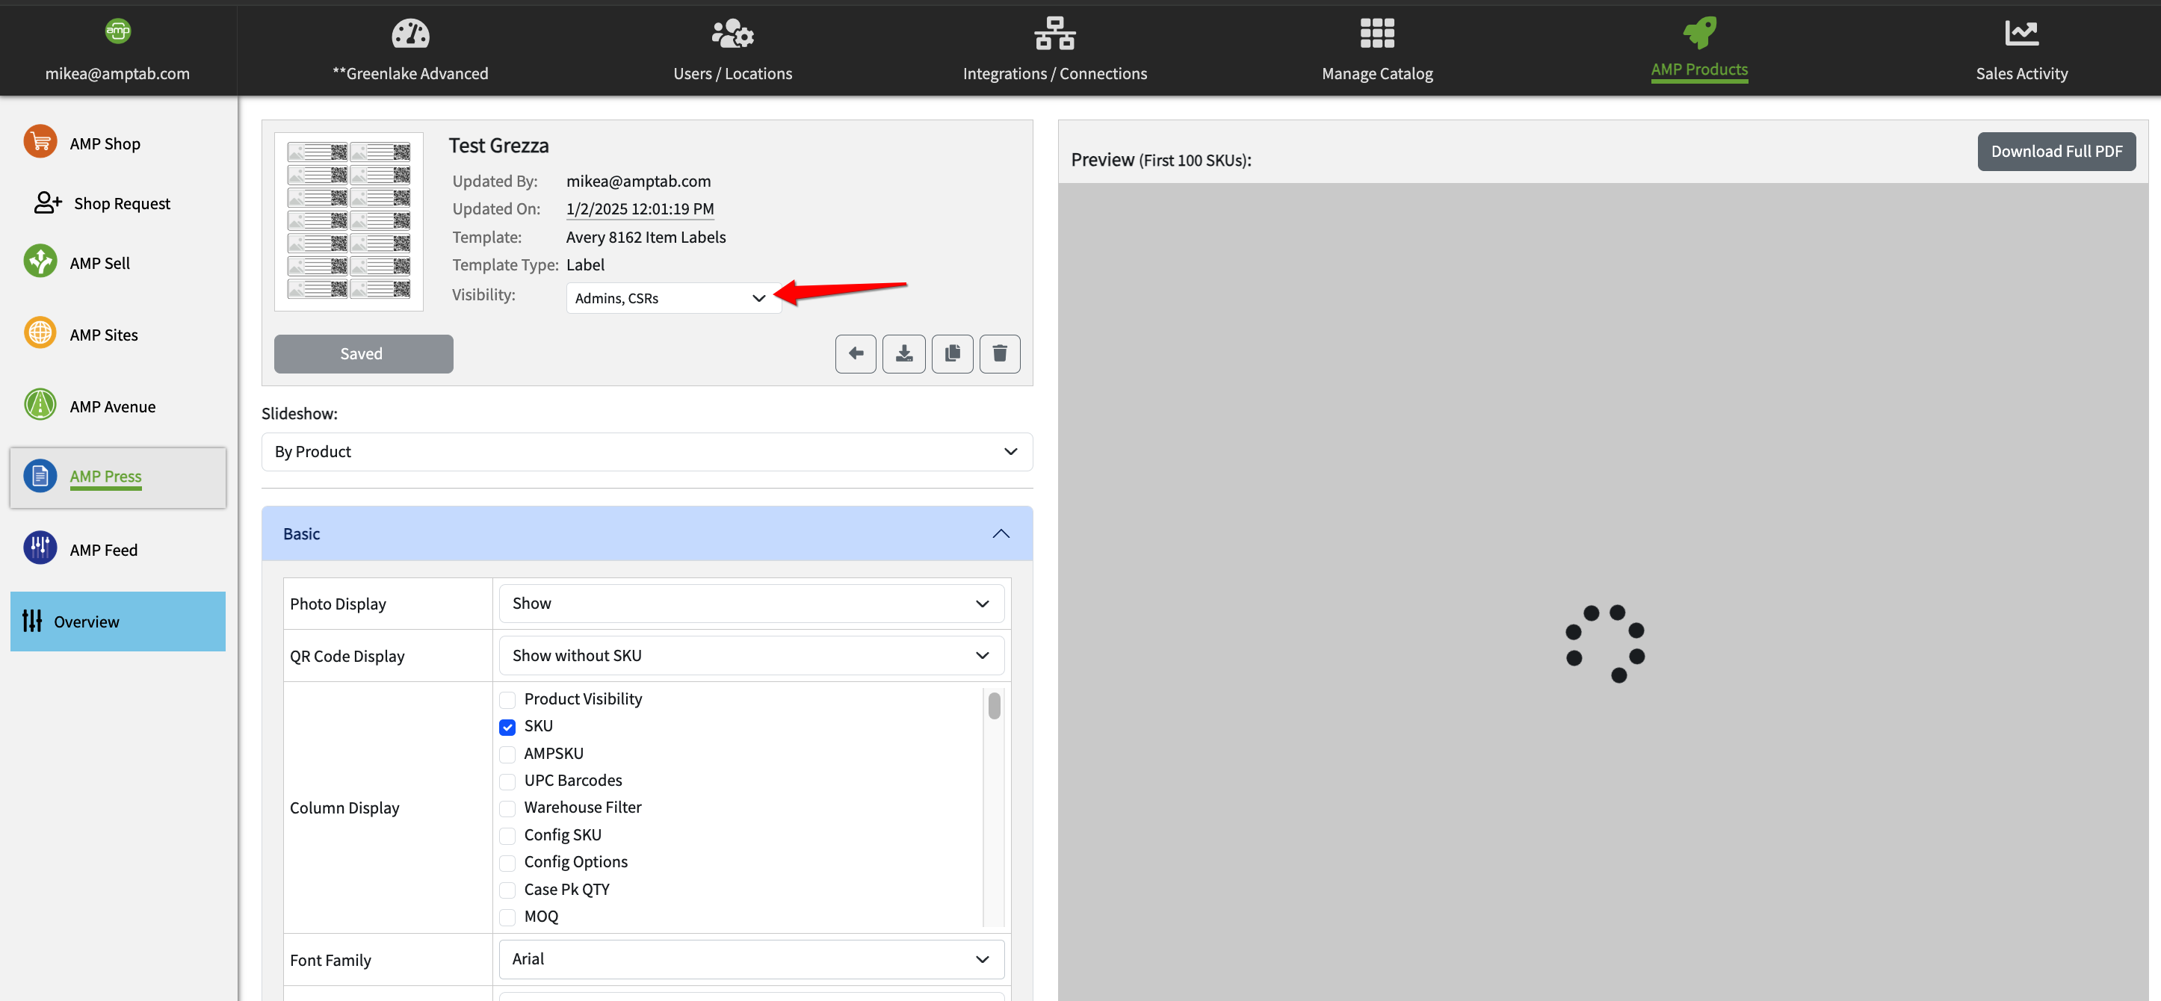Click the Column Display list scrollbar
This screenshot has width=2161, height=1001.
pos(993,706)
